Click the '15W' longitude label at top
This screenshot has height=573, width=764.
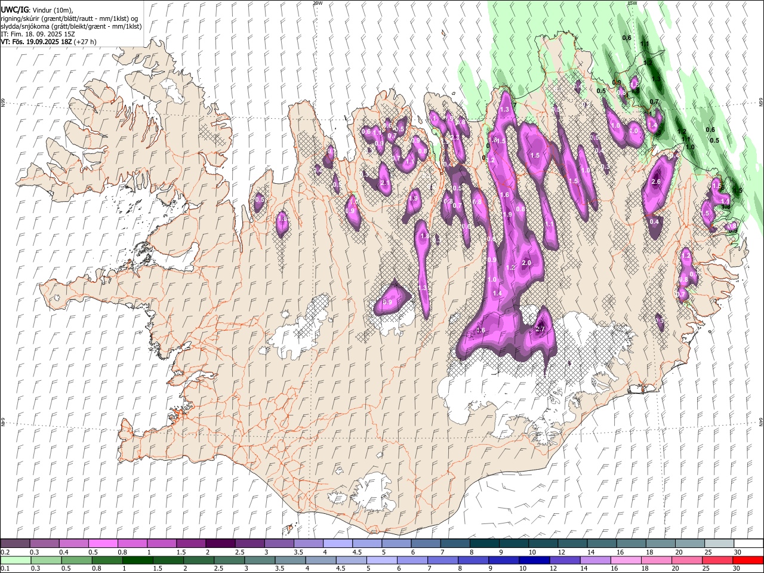click(632, 3)
